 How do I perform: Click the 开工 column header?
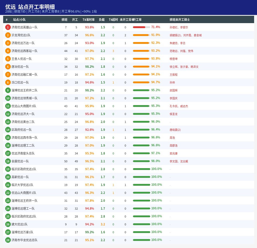click(75, 20)
